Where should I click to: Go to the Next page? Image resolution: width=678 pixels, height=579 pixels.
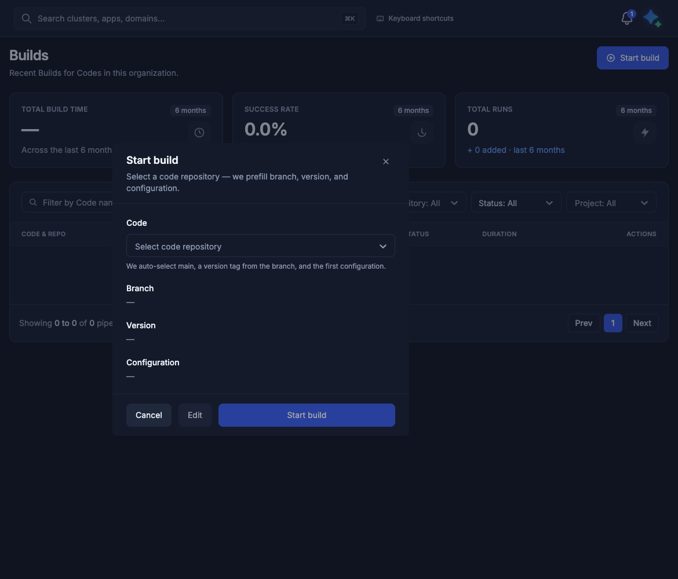tap(642, 323)
